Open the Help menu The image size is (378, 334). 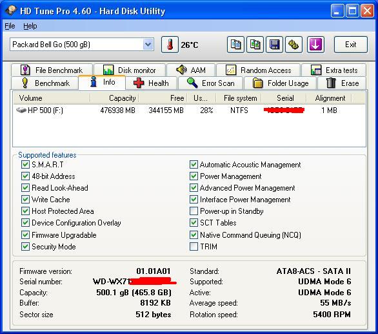pos(30,26)
